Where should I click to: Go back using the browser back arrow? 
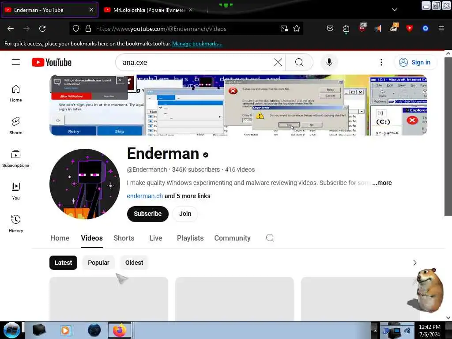coord(11,29)
